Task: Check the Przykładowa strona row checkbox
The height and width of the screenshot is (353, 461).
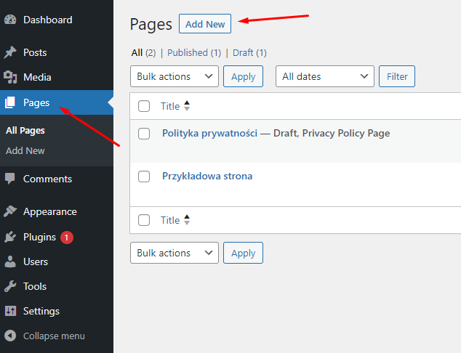Action: pos(144,176)
